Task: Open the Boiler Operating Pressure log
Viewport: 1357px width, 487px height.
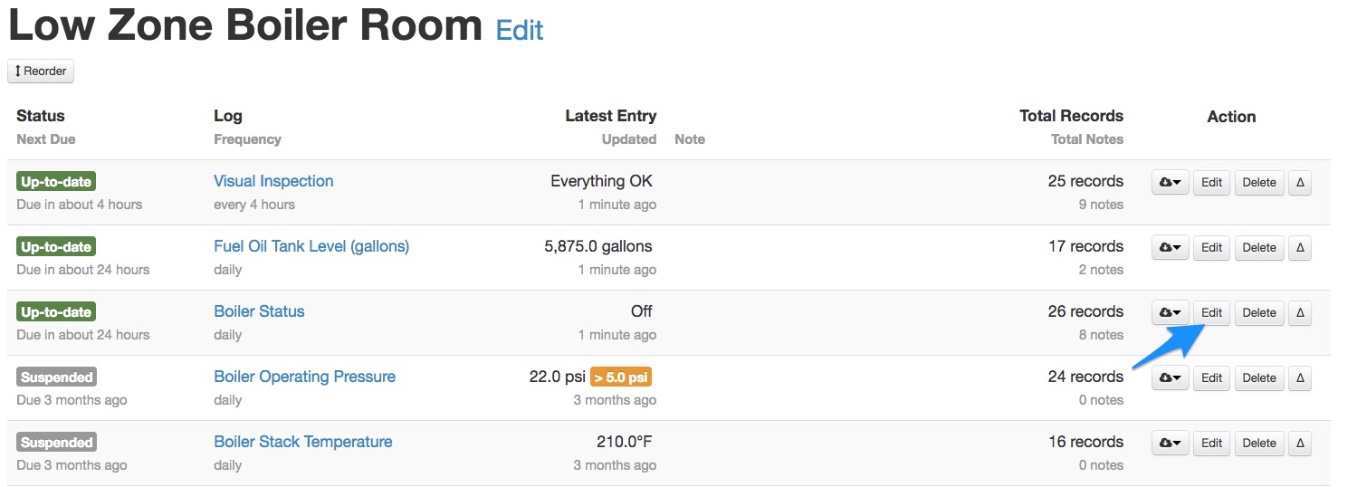Action: point(304,377)
